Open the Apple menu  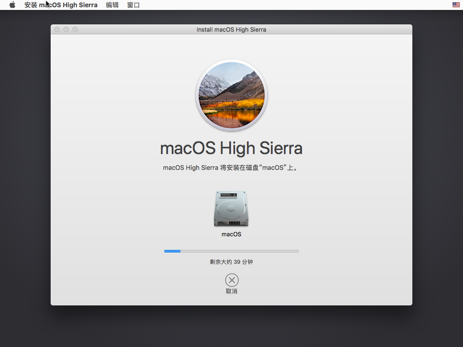click(x=12, y=5)
